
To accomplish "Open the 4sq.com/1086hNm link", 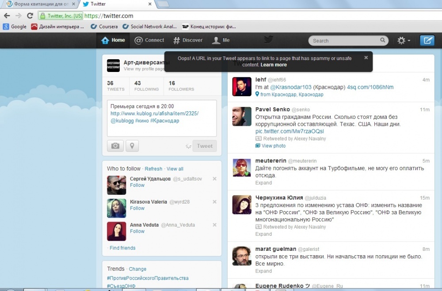I will [x=370, y=87].
